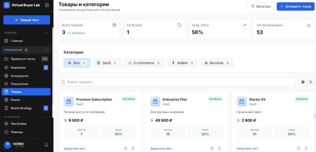Click the Starter Kit shopping bag icon
Viewport: 316px width, 152px height.
point(242,101)
